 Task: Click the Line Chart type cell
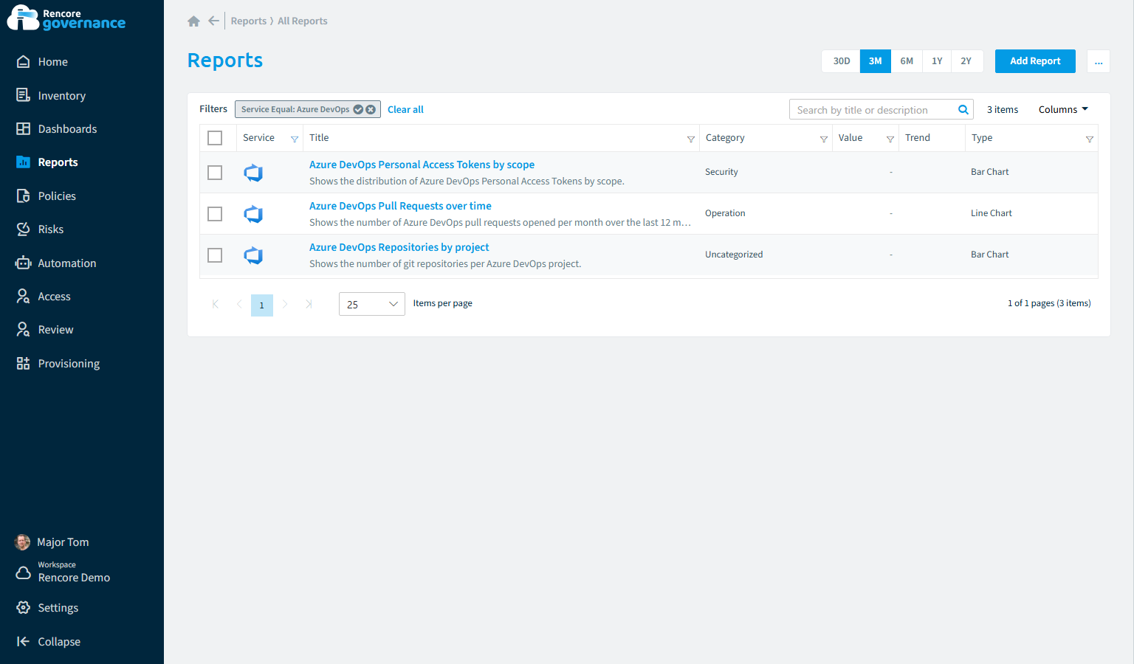click(992, 213)
